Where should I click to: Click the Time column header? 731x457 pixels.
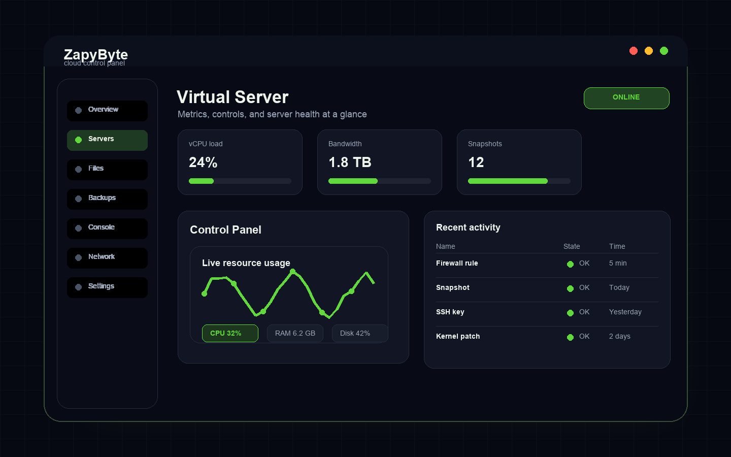tap(617, 246)
